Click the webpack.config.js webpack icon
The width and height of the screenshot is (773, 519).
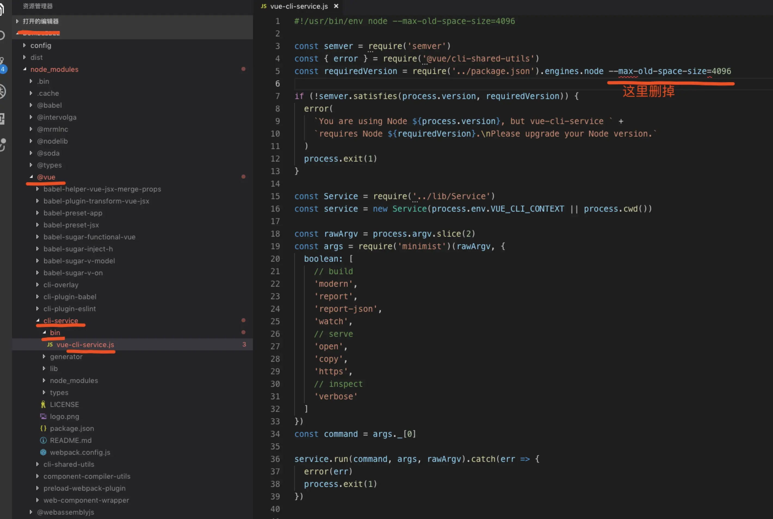pos(43,452)
